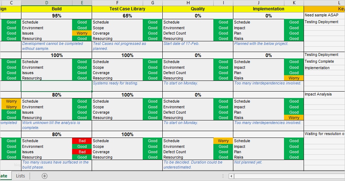Select column G header
Image resolution: width=345 pixels, height=181 pixels.
153,3
